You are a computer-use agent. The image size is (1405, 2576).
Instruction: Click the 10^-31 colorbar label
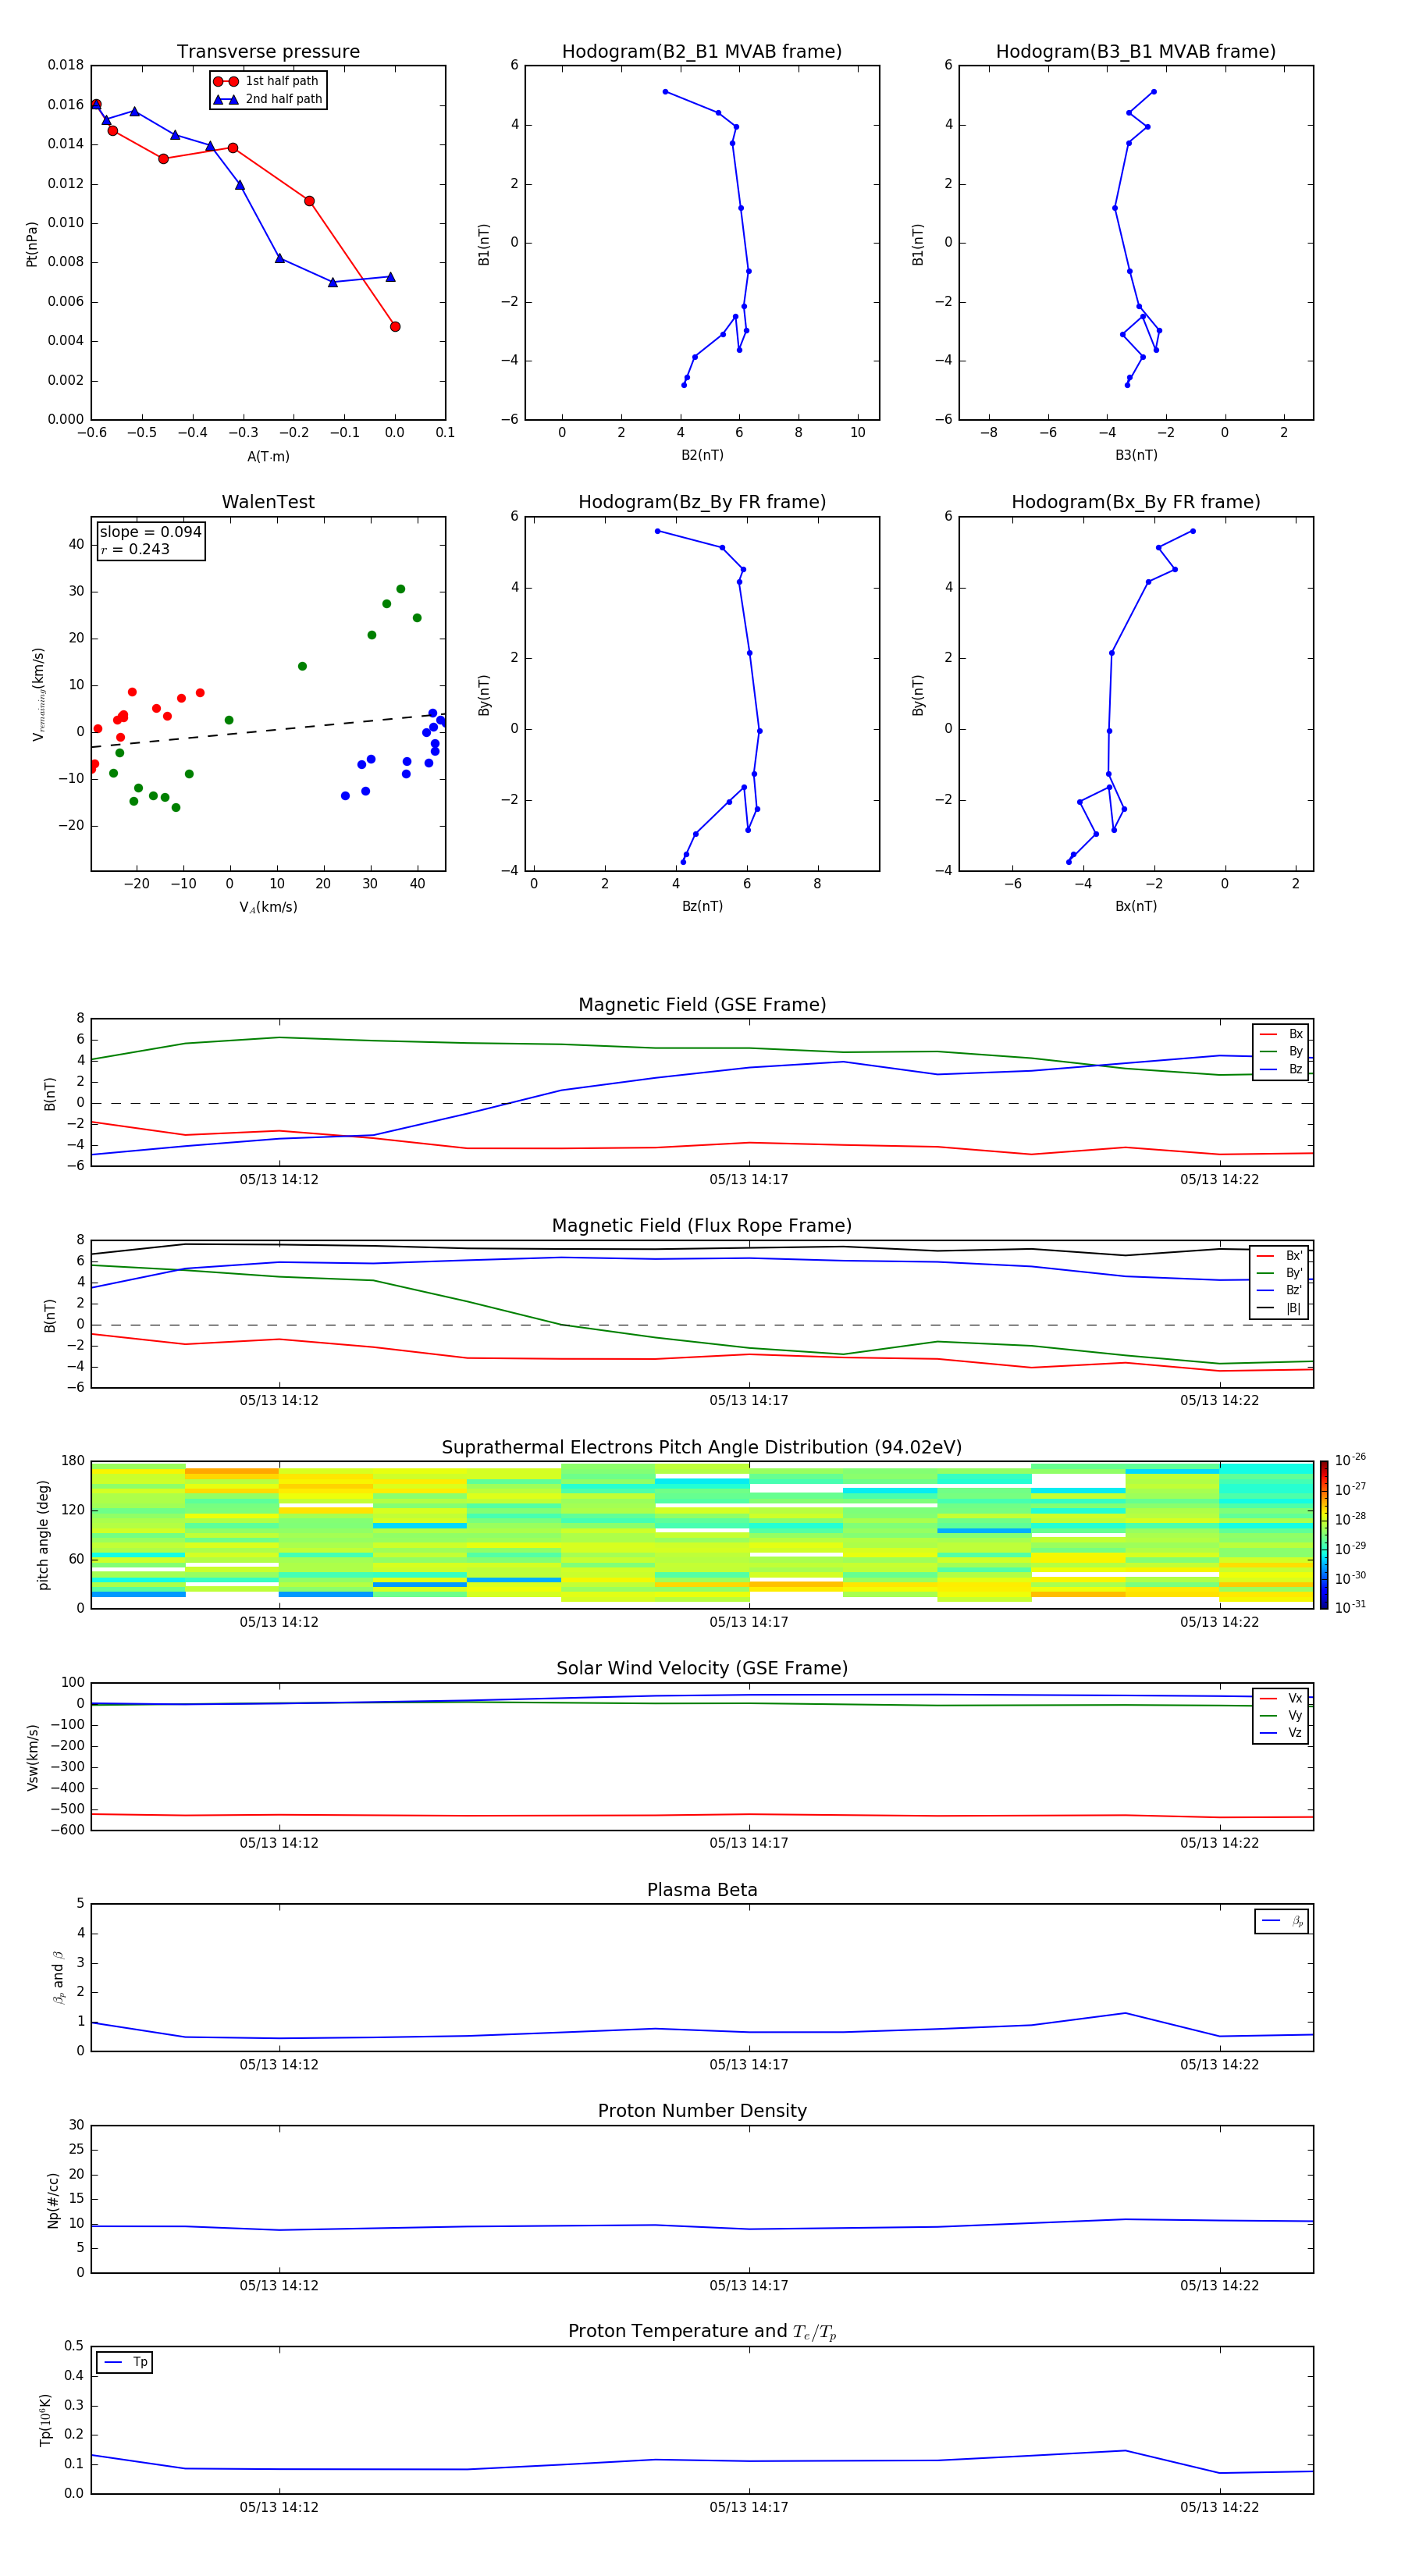(x=1350, y=1607)
